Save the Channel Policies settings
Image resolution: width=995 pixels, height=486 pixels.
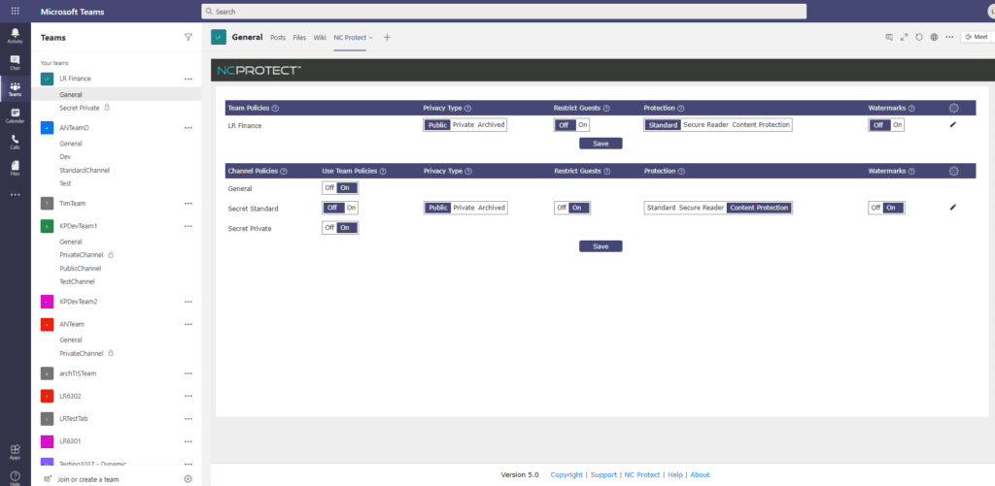point(600,246)
